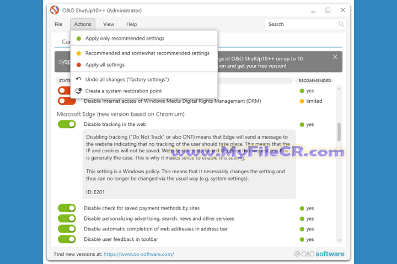Image resolution: width=397 pixels, height=264 pixels.
Task: Choose Create a system restoration point
Action: click(144, 91)
